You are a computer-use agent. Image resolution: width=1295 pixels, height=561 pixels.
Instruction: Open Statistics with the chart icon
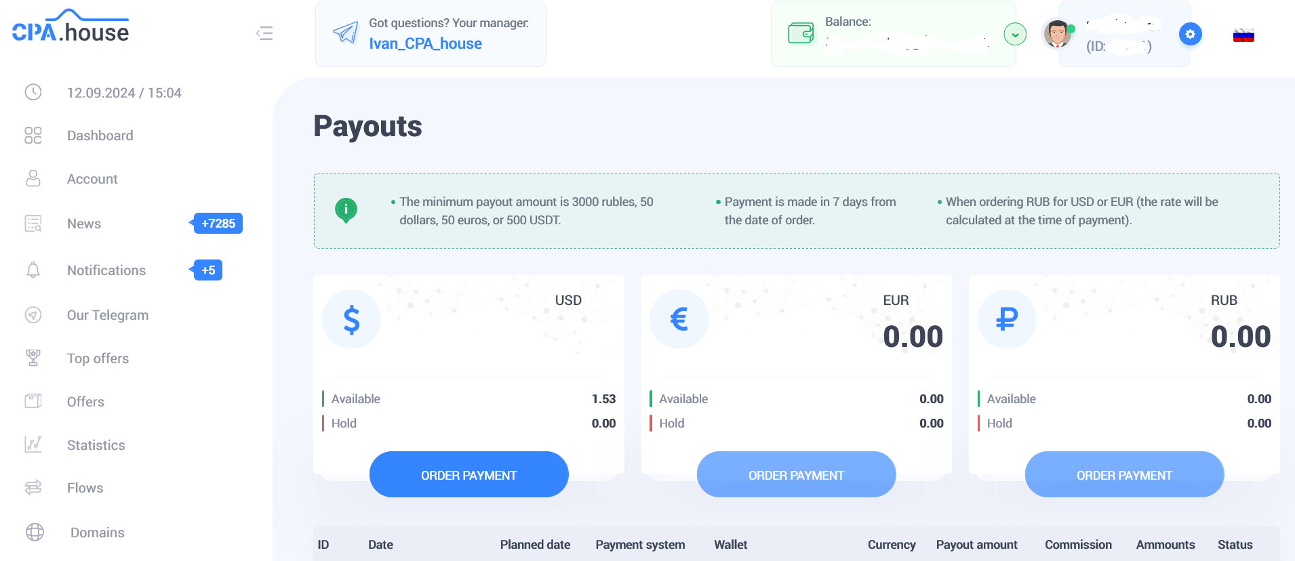(33, 444)
